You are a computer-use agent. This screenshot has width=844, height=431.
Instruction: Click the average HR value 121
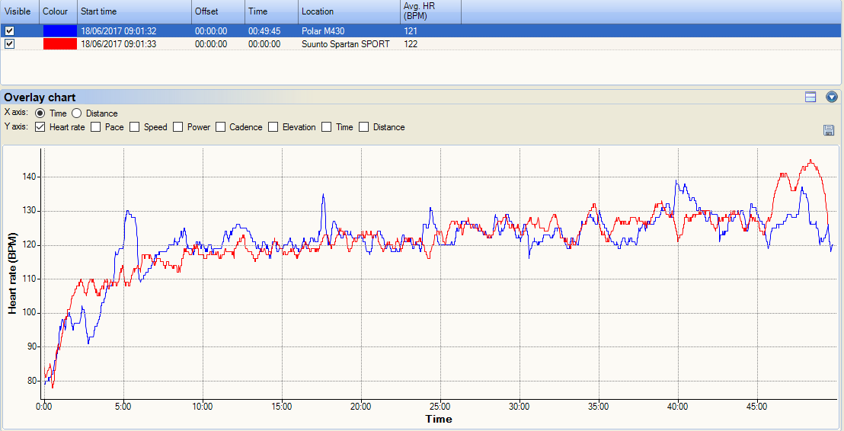pos(411,31)
